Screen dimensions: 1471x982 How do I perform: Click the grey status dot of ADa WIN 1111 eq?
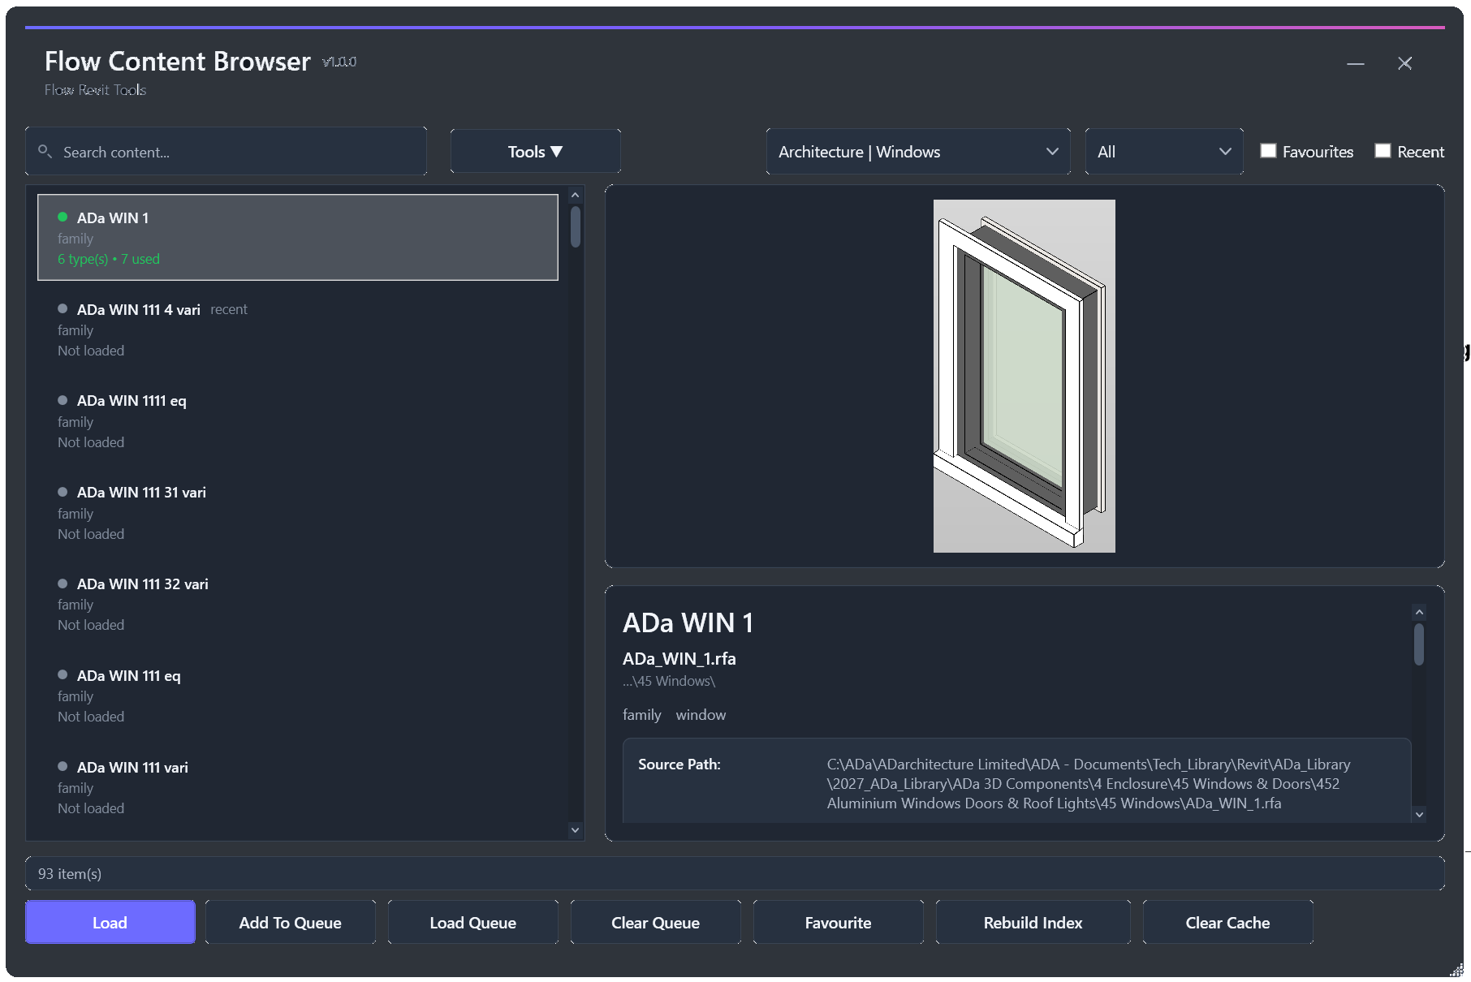point(63,400)
